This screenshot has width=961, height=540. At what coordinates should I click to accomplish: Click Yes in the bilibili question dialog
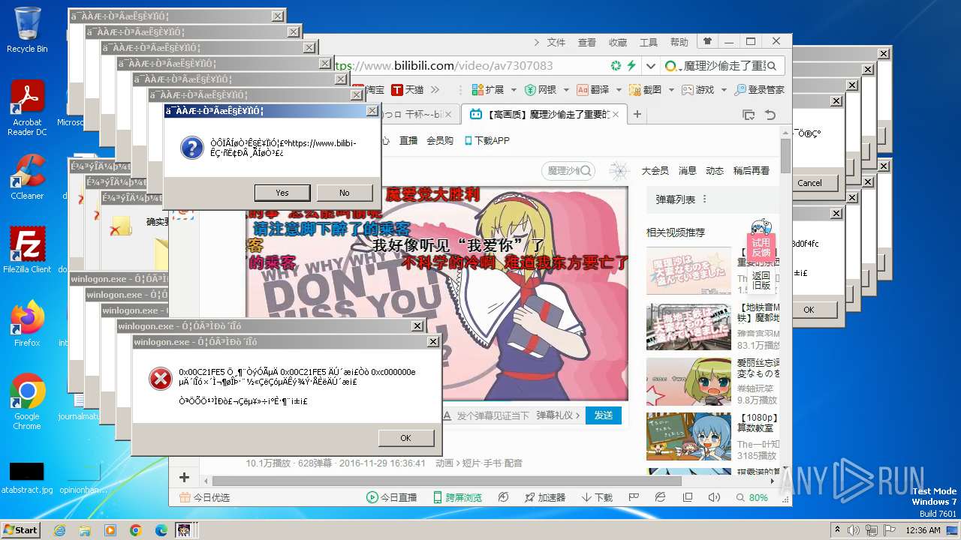click(282, 193)
